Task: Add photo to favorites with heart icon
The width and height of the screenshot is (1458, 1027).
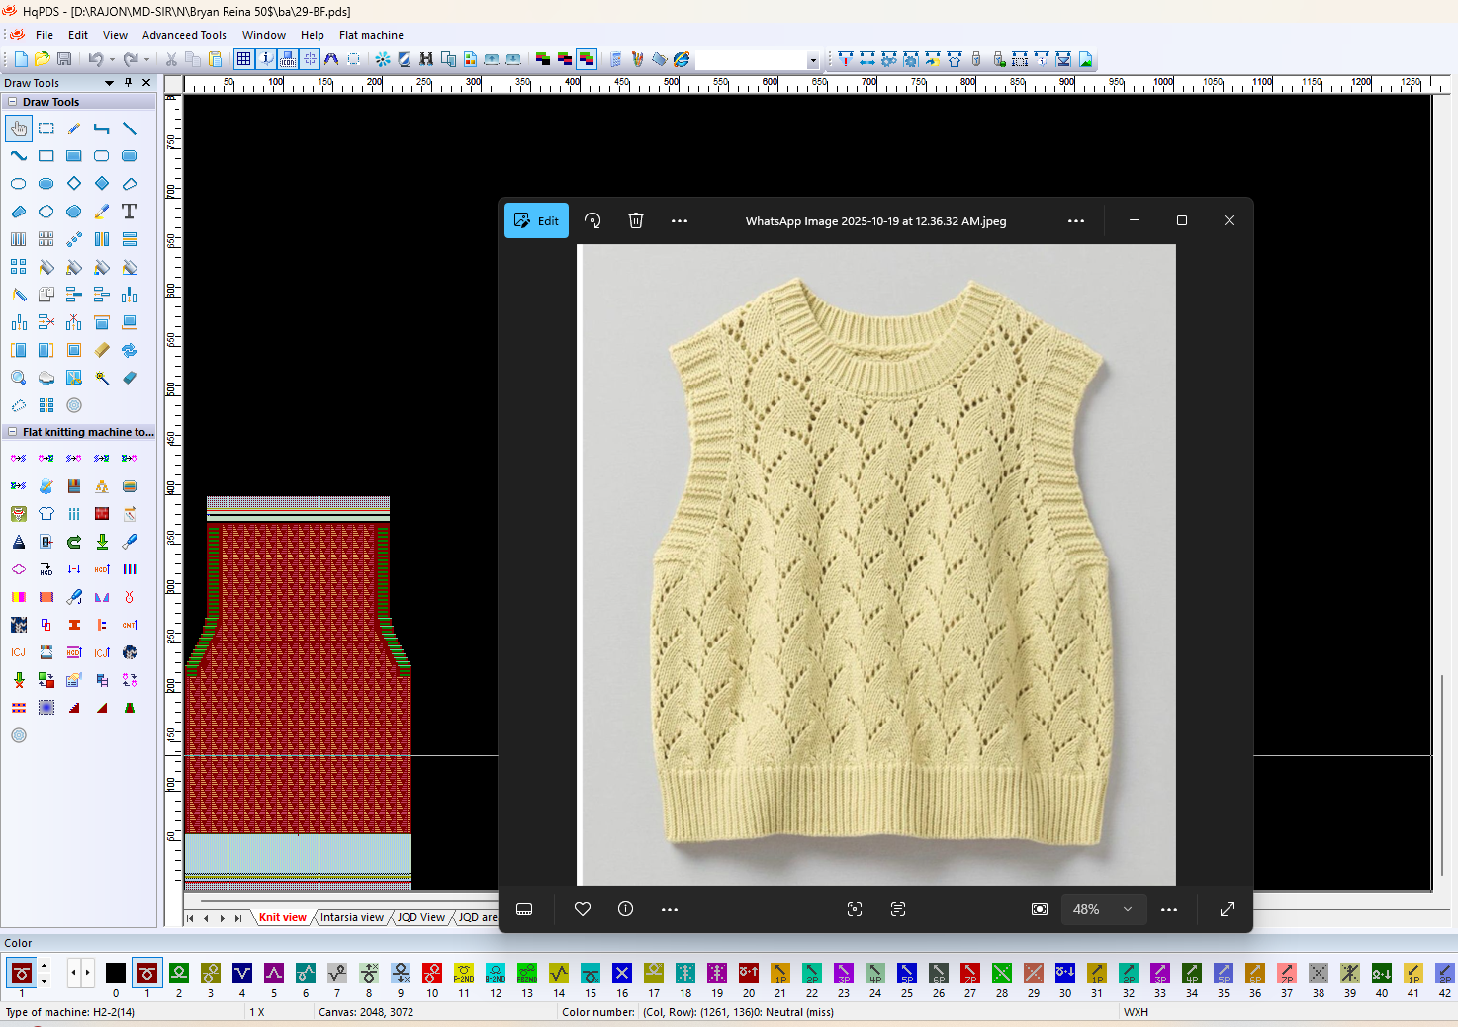Action: (583, 909)
